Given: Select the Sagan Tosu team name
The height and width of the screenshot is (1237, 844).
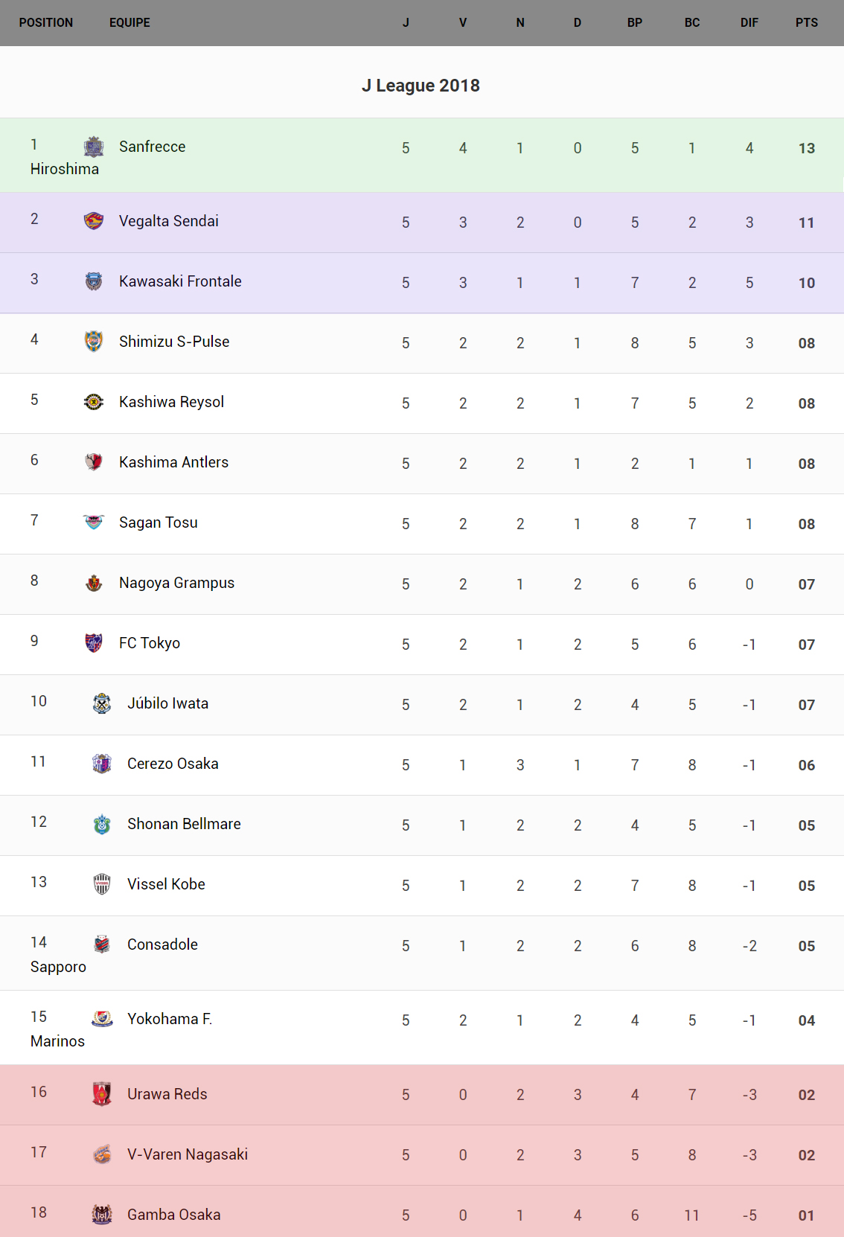Looking at the screenshot, I should pyautogui.click(x=159, y=522).
